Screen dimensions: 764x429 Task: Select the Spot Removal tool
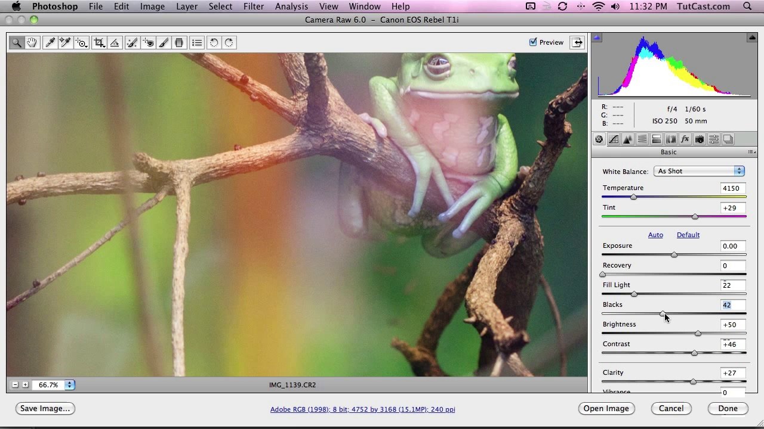pos(133,42)
